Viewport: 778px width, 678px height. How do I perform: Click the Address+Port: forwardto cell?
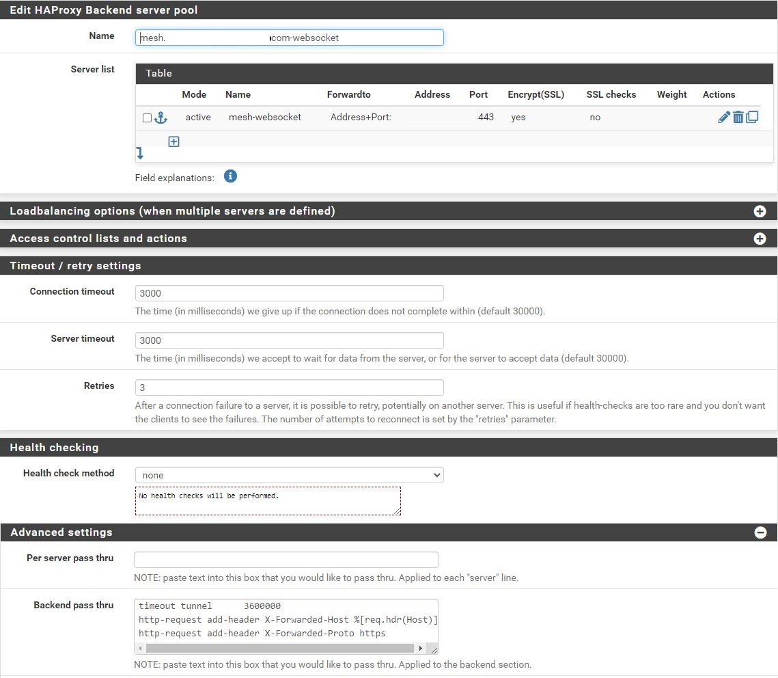(361, 117)
